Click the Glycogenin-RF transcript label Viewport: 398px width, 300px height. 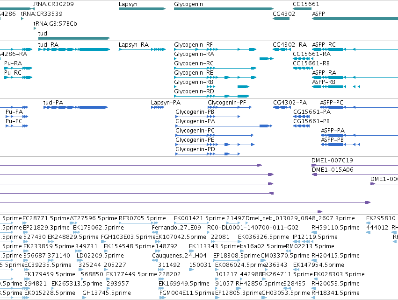(193, 45)
